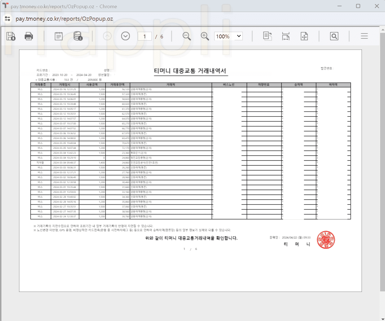Click the red Tmoney official seal stamp

click(326, 240)
